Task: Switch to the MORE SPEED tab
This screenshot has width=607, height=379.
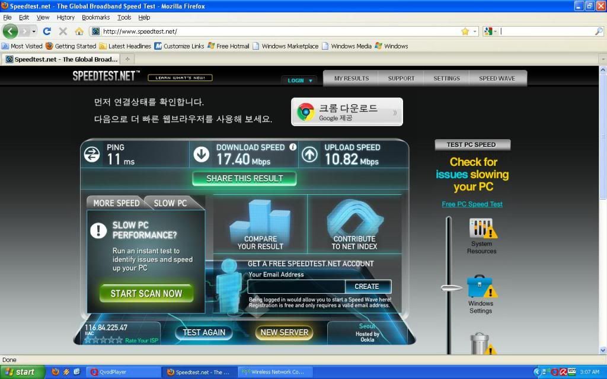Action: pyautogui.click(x=116, y=203)
